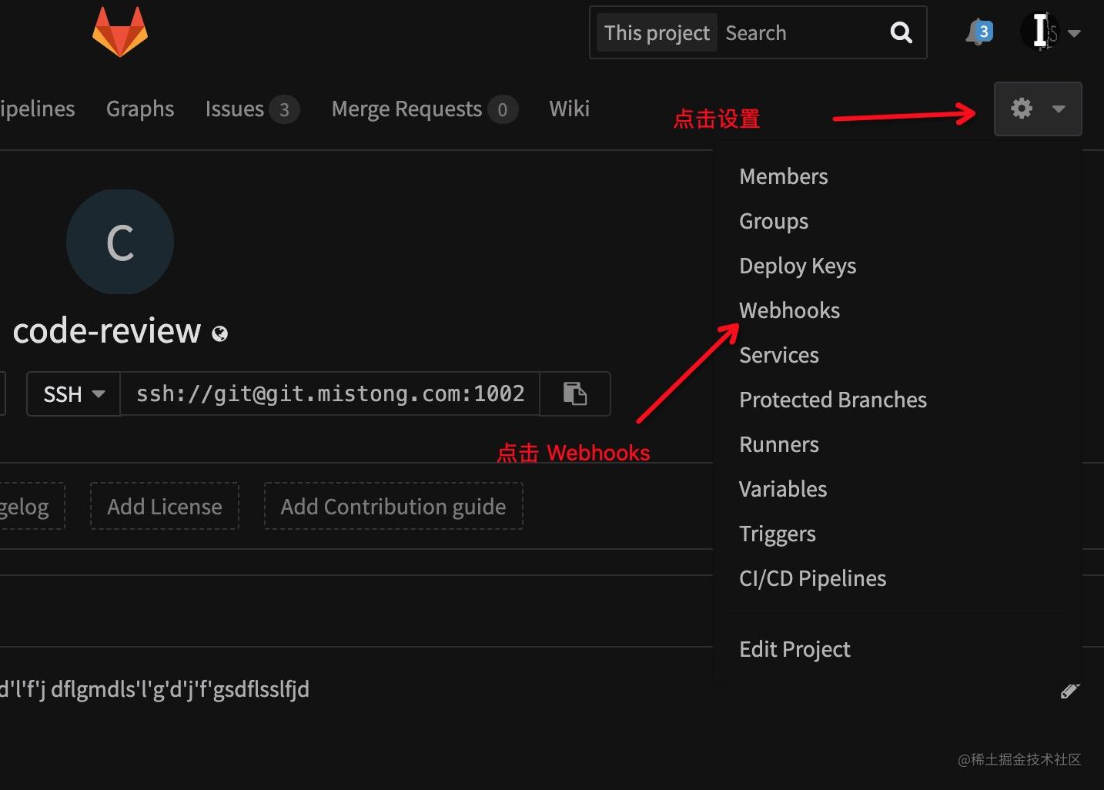
Task: Select Variables from settings menu
Action: [783, 489]
